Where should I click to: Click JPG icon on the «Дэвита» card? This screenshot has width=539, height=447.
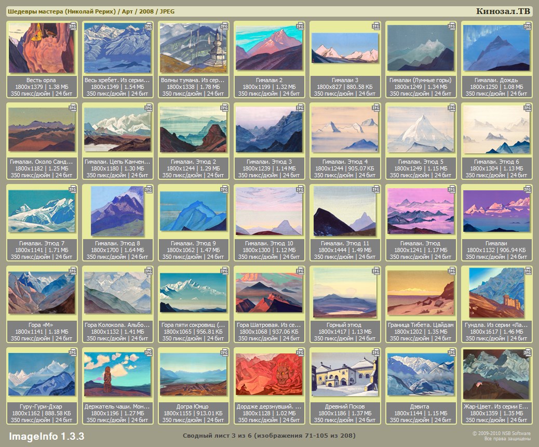pyautogui.click(x=452, y=352)
